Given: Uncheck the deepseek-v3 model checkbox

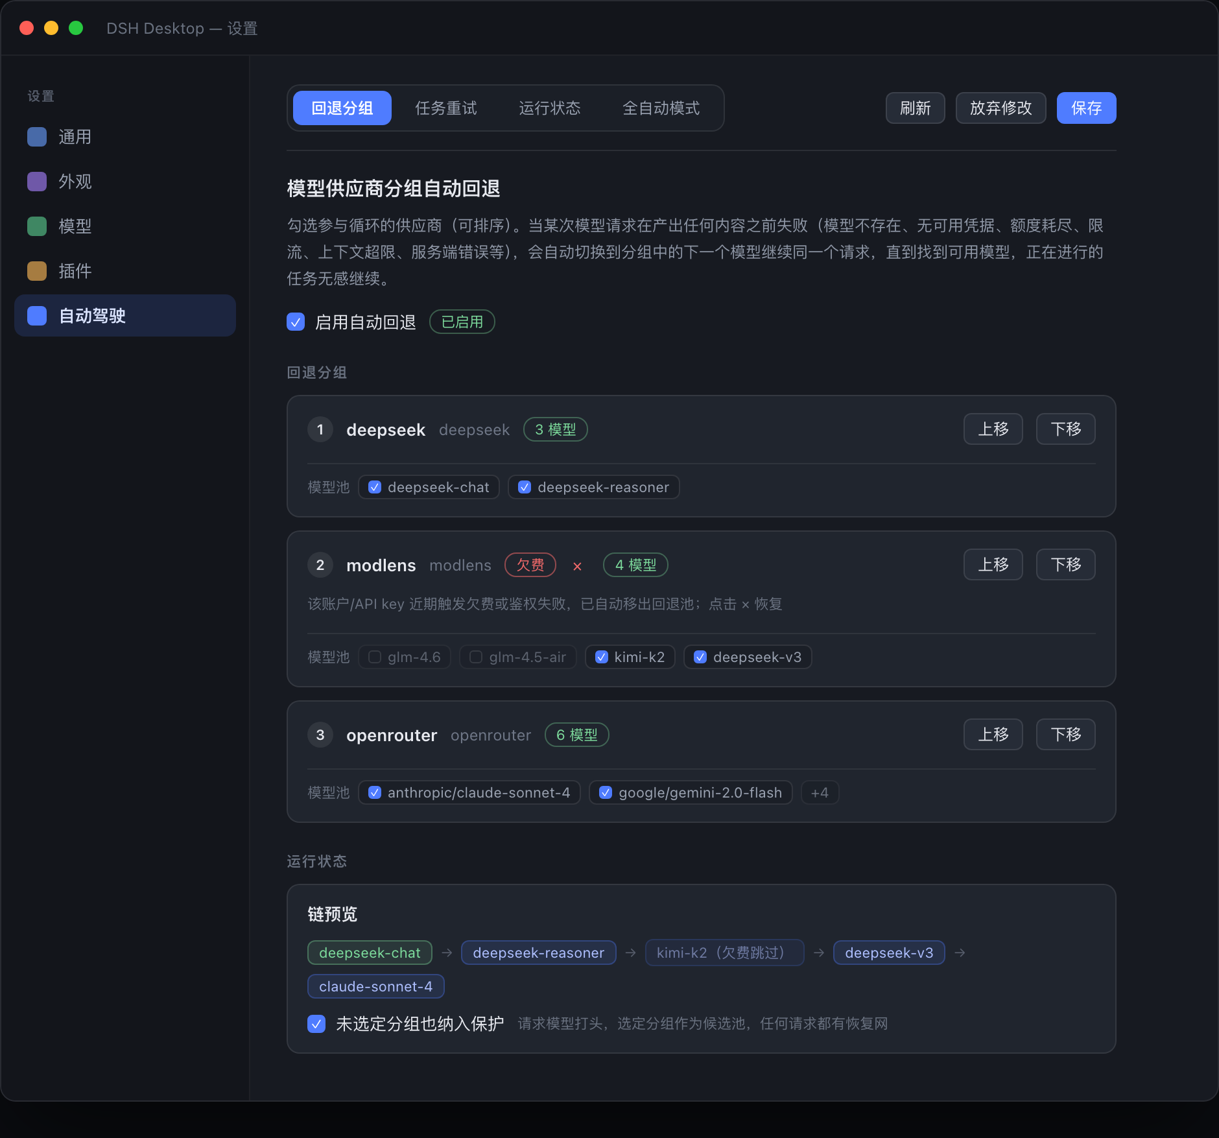Looking at the screenshot, I should click(x=700, y=657).
